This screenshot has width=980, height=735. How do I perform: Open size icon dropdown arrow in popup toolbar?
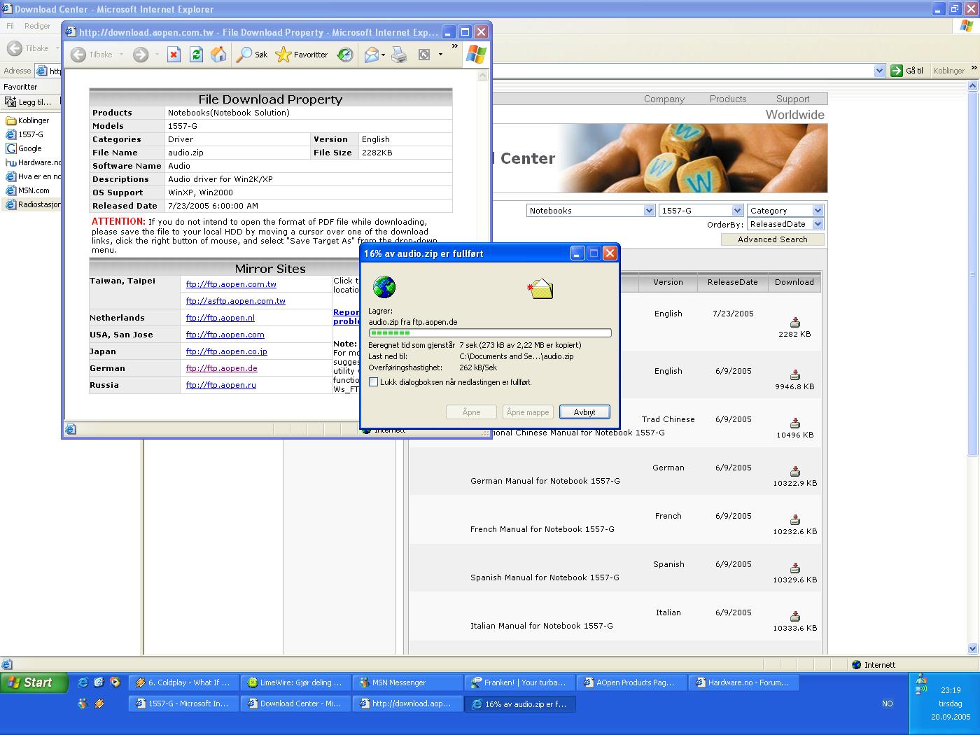point(440,55)
